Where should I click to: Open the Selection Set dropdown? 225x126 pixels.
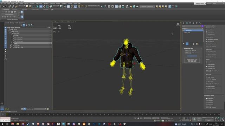coord(40,109)
